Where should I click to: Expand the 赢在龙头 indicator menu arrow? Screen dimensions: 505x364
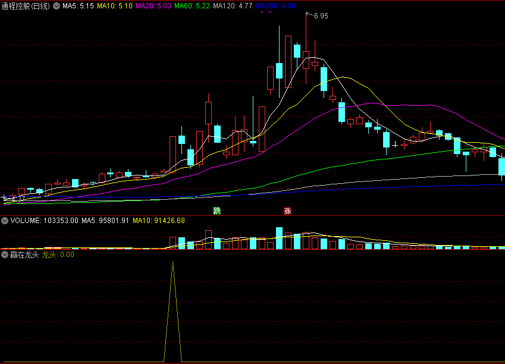pos(5,255)
